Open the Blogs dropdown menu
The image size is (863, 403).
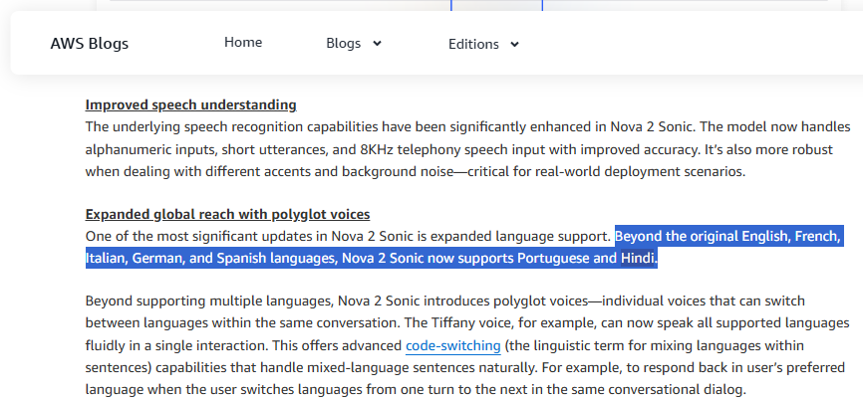[354, 43]
